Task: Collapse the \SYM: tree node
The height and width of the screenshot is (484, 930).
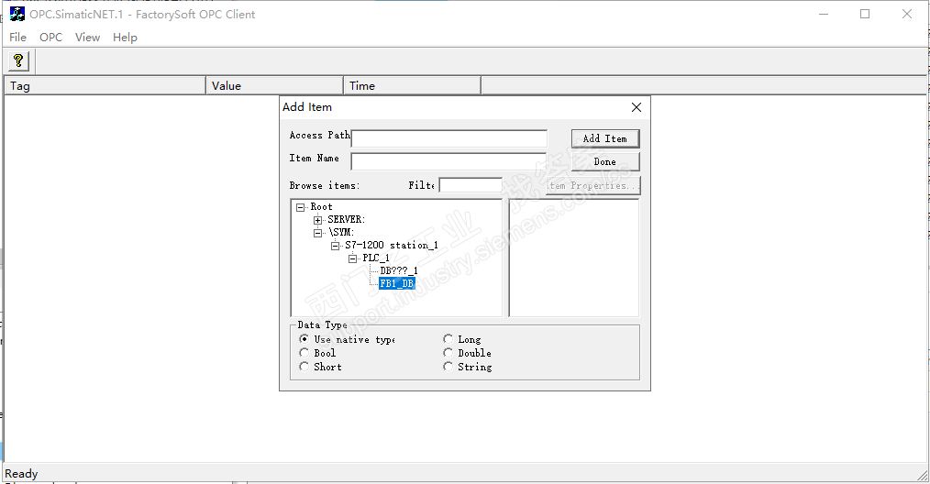Action: point(318,233)
